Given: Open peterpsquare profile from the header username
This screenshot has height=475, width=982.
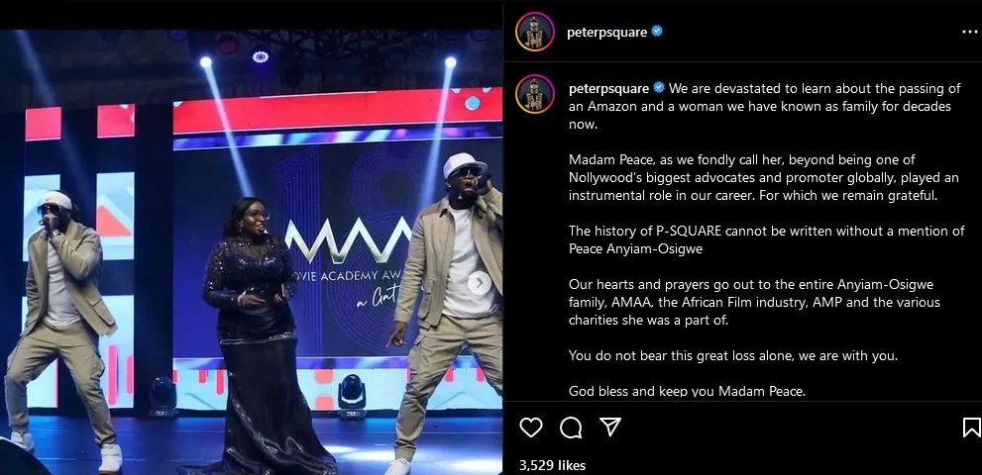Looking at the screenshot, I should [x=606, y=32].
